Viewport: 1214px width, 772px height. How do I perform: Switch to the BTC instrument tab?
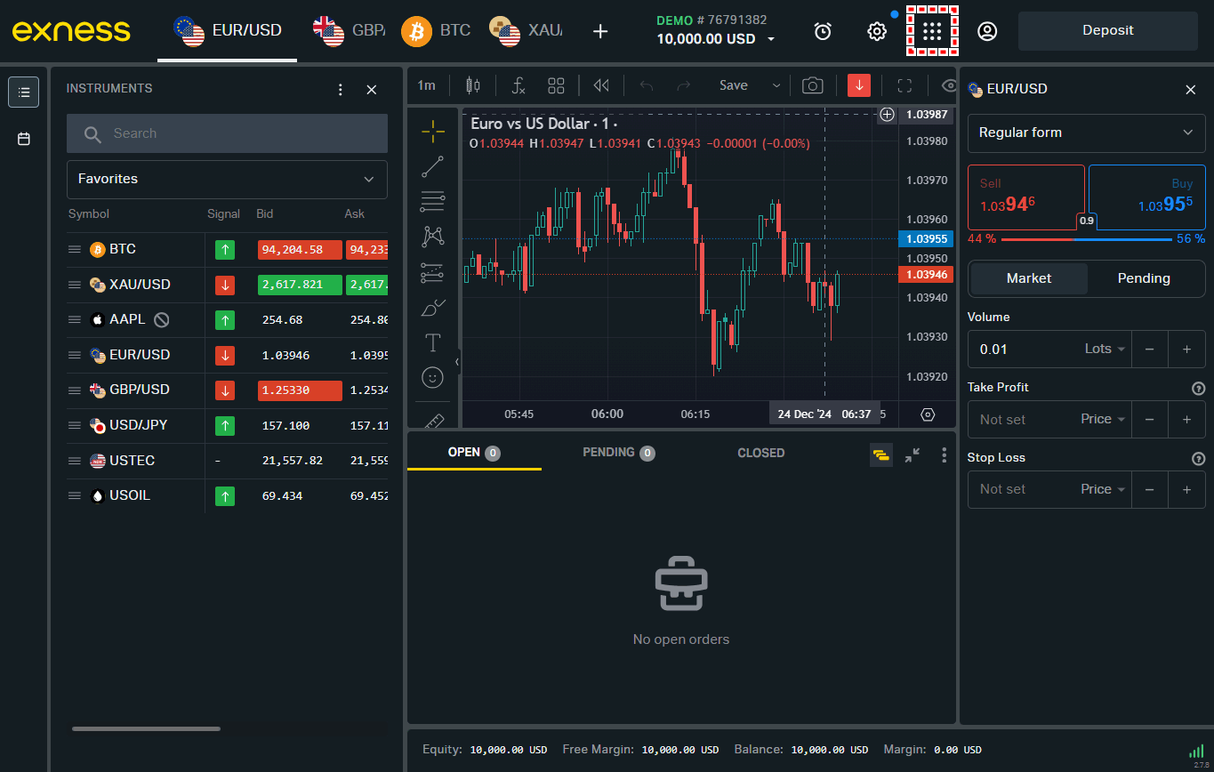436,30
